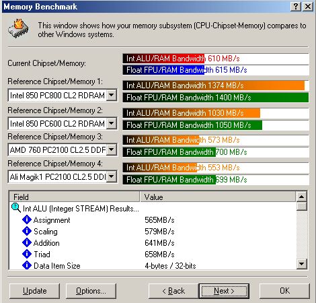
Task: Click the Value column header
Action: coord(218,197)
